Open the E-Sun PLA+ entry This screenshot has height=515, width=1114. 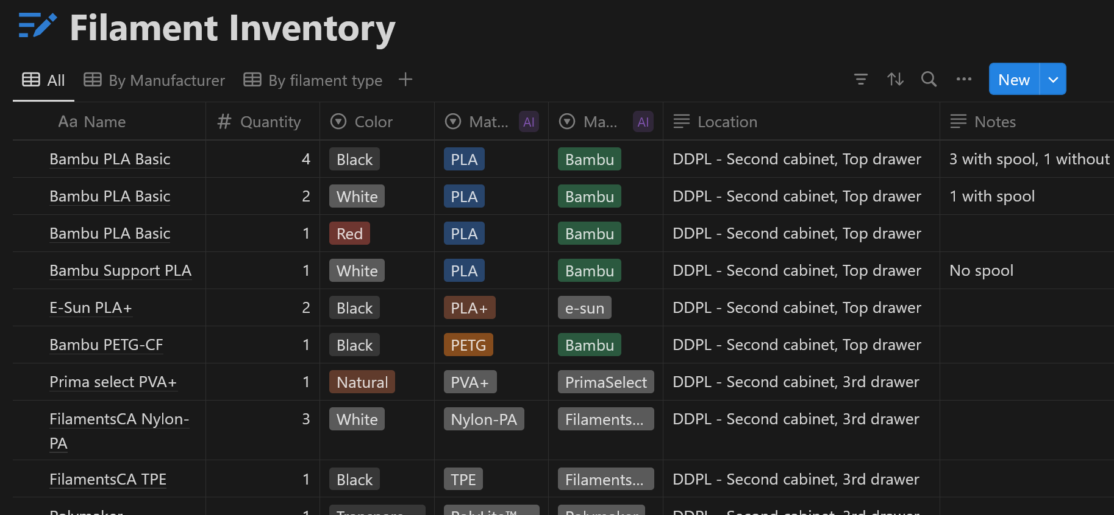coord(91,307)
